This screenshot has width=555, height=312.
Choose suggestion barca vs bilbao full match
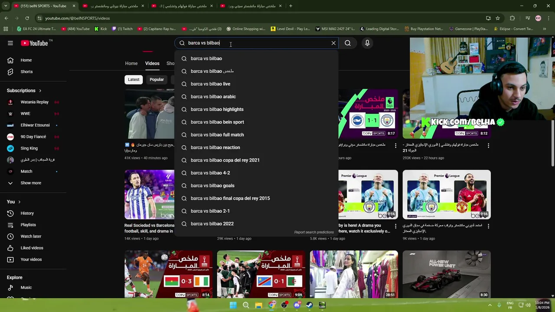coord(256,135)
